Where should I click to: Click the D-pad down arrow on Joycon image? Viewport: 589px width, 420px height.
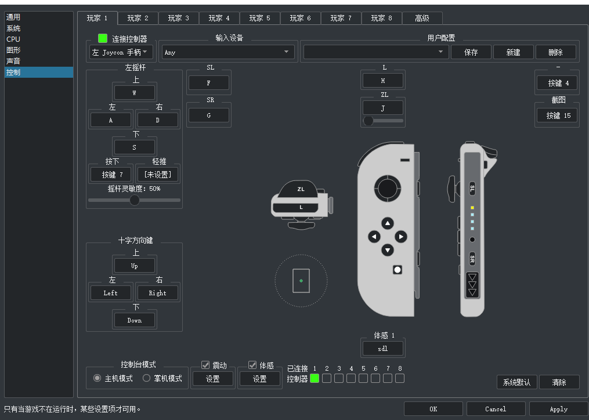pyautogui.click(x=388, y=250)
